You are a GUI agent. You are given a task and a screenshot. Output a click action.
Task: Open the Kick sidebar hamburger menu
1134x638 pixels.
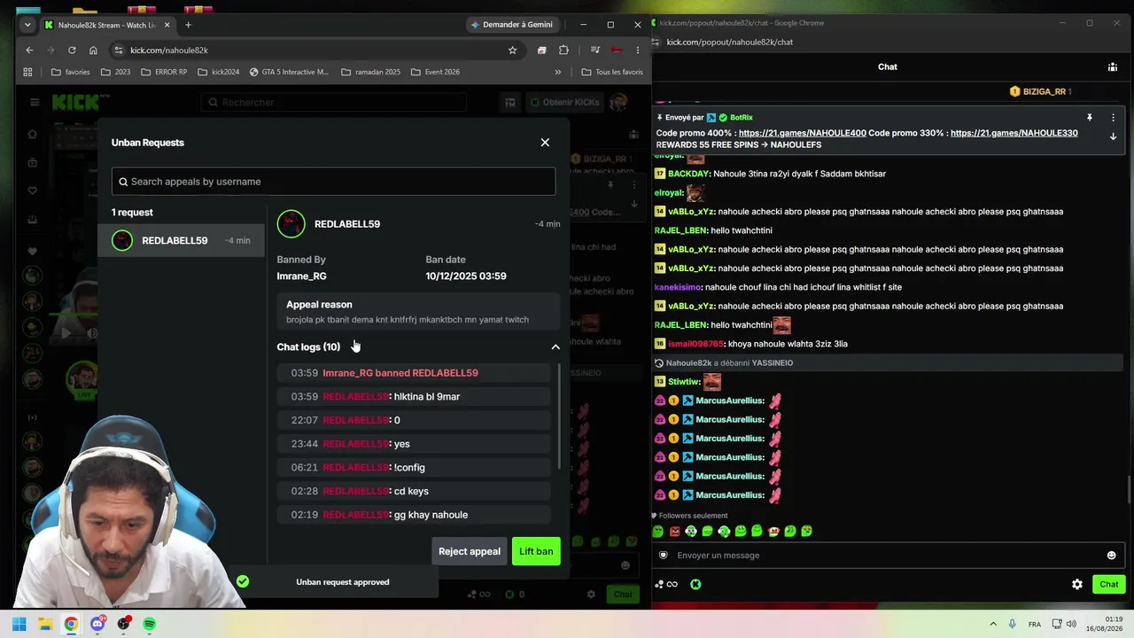pos(35,102)
